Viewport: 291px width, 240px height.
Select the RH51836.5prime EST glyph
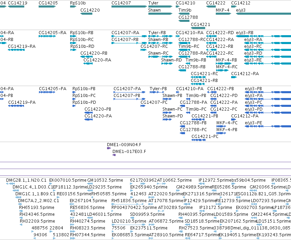pos(128,204)
